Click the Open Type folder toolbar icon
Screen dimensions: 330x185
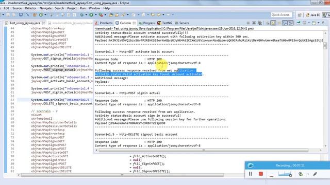coord(111,15)
